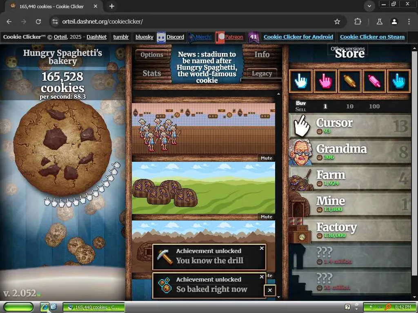Open the Options menu

coord(152,55)
